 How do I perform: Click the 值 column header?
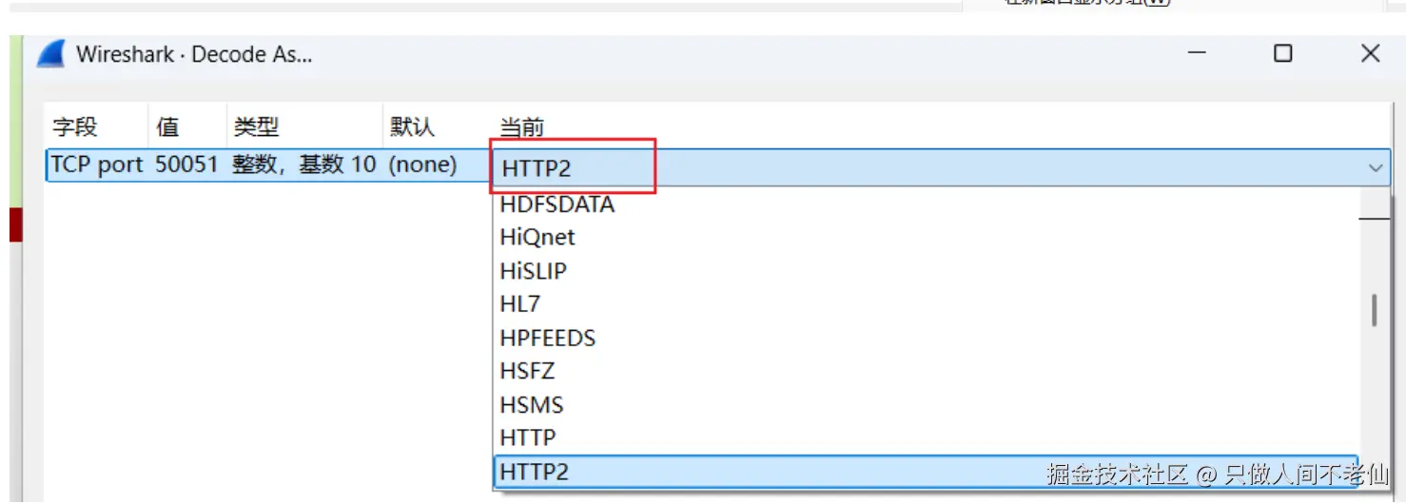point(167,126)
